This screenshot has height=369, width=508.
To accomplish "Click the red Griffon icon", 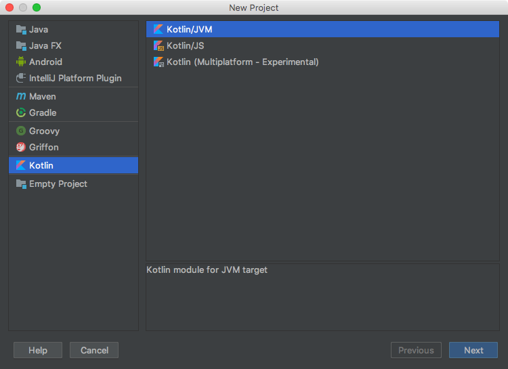I will pyautogui.click(x=21, y=147).
